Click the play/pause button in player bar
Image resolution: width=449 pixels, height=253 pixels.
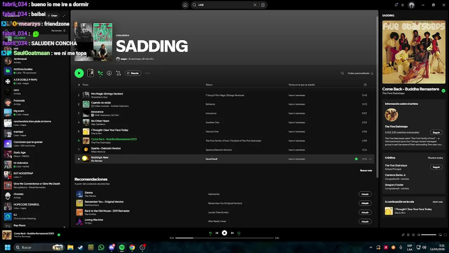tap(224, 233)
